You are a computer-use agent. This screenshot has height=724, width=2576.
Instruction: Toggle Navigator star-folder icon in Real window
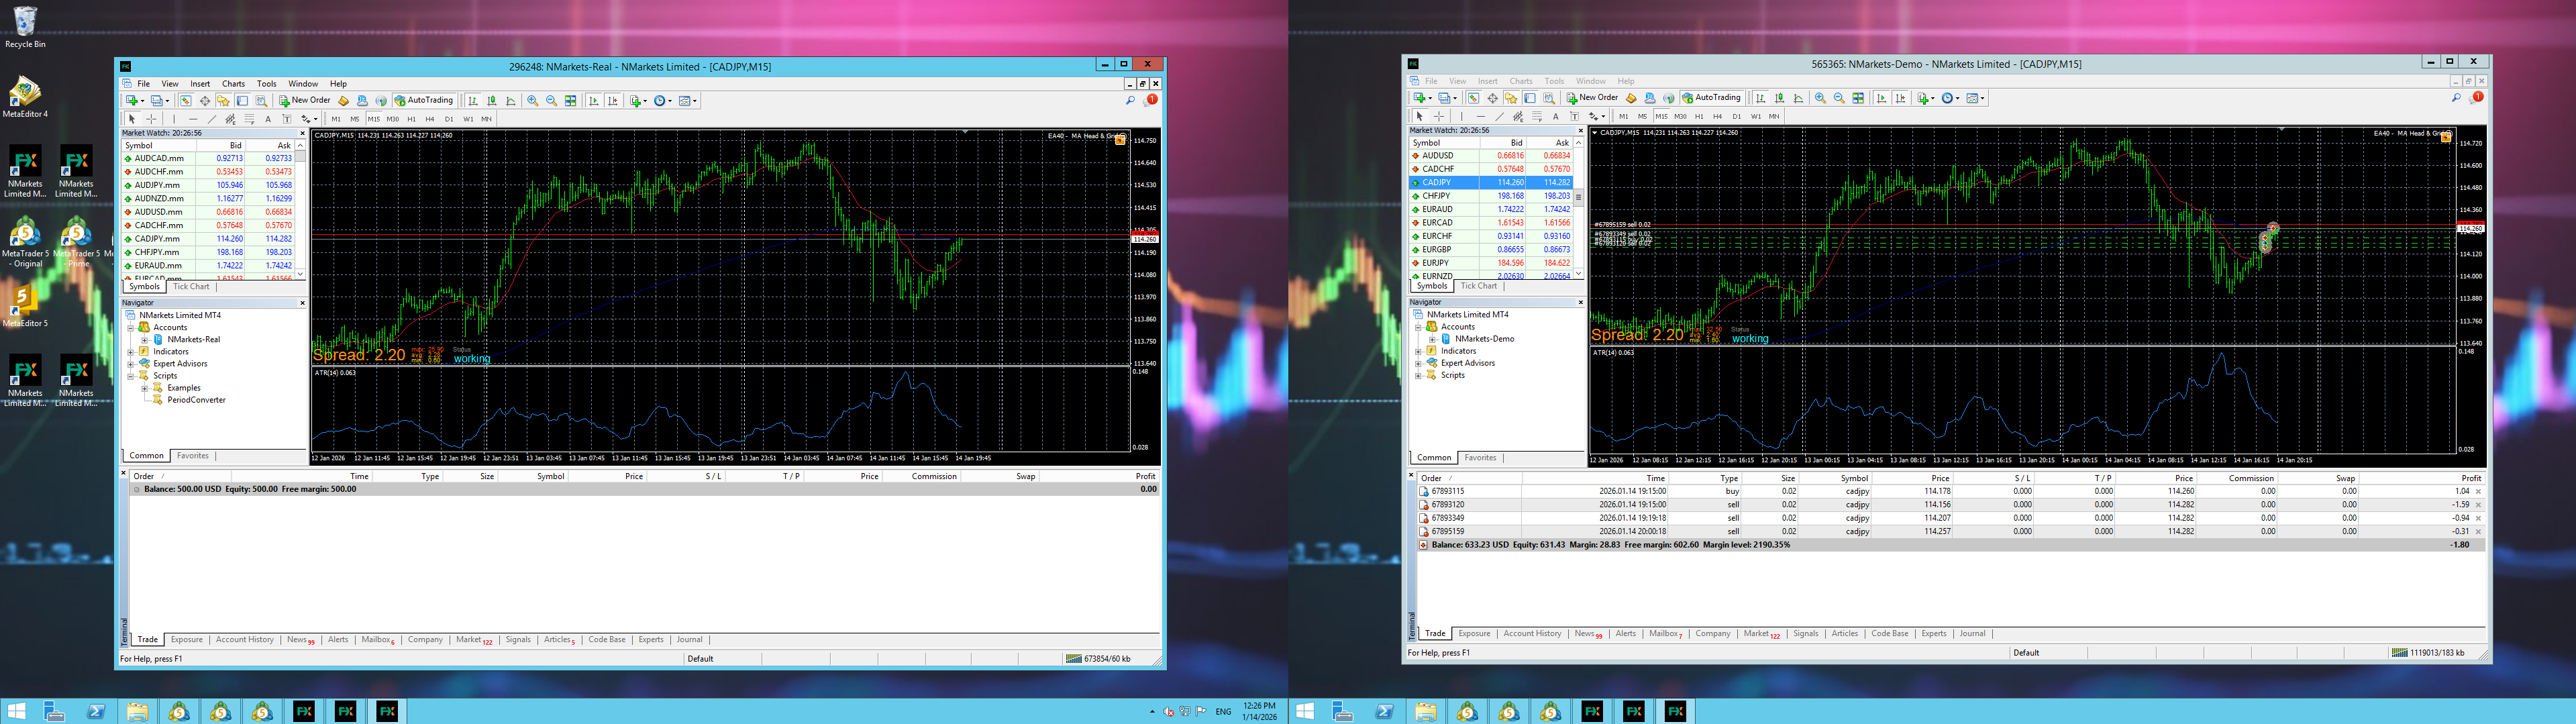click(224, 101)
